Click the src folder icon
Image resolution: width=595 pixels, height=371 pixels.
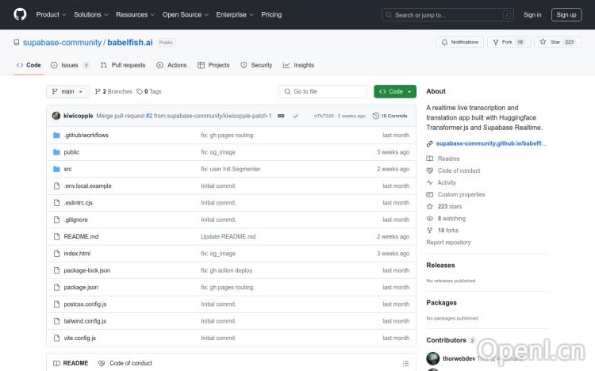(x=56, y=169)
